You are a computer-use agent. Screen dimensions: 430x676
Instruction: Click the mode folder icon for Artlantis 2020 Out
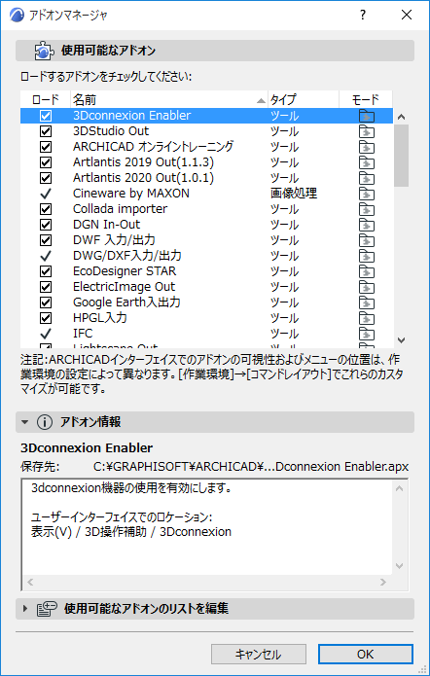click(x=367, y=178)
